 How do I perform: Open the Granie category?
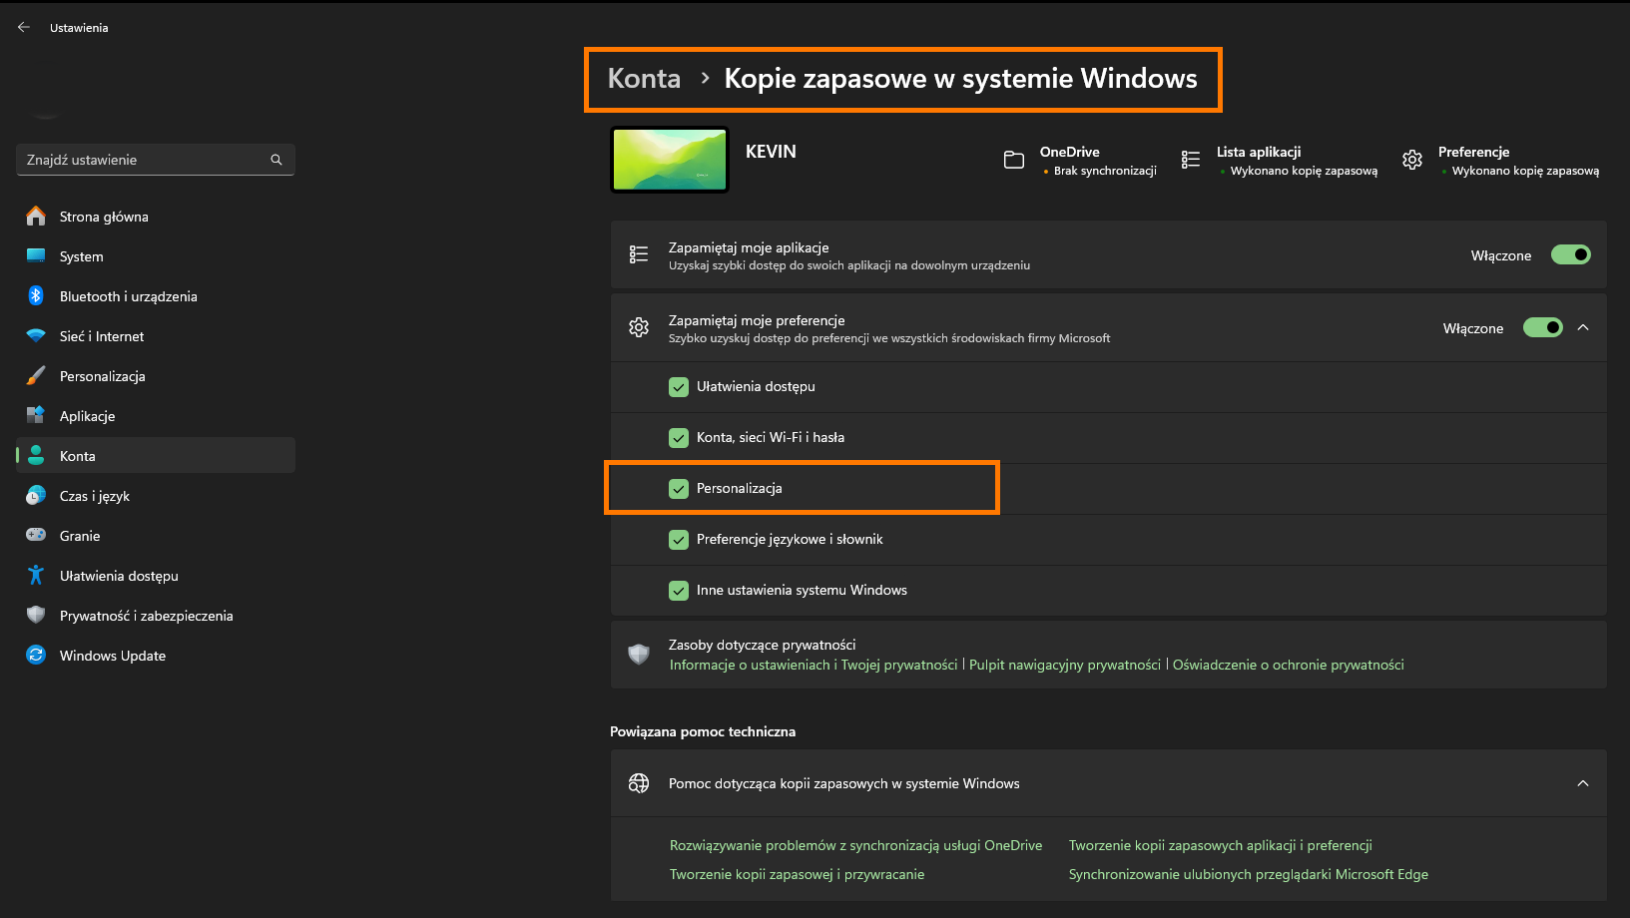point(156,536)
